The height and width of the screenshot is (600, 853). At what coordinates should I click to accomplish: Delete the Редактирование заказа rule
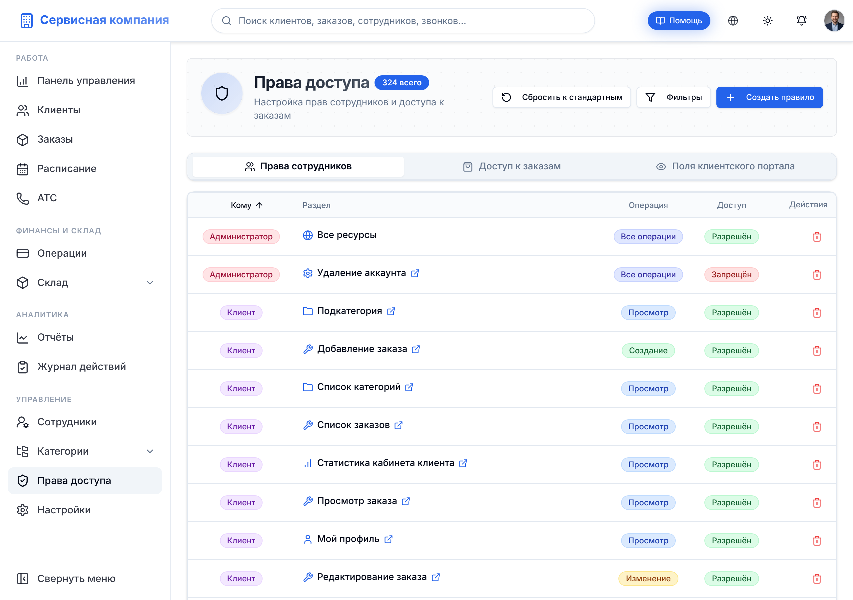817,578
